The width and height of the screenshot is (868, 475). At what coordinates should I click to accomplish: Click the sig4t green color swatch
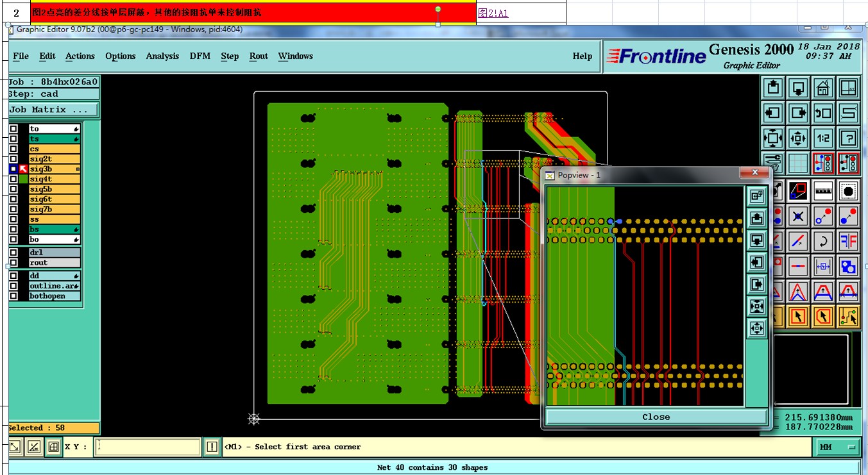coord(24,179)
